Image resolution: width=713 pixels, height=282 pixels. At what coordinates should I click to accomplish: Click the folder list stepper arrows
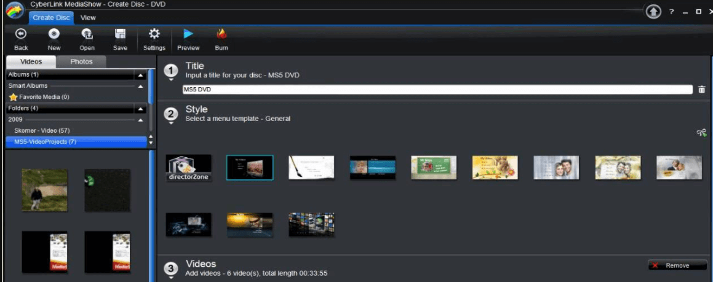coord(151,139)
